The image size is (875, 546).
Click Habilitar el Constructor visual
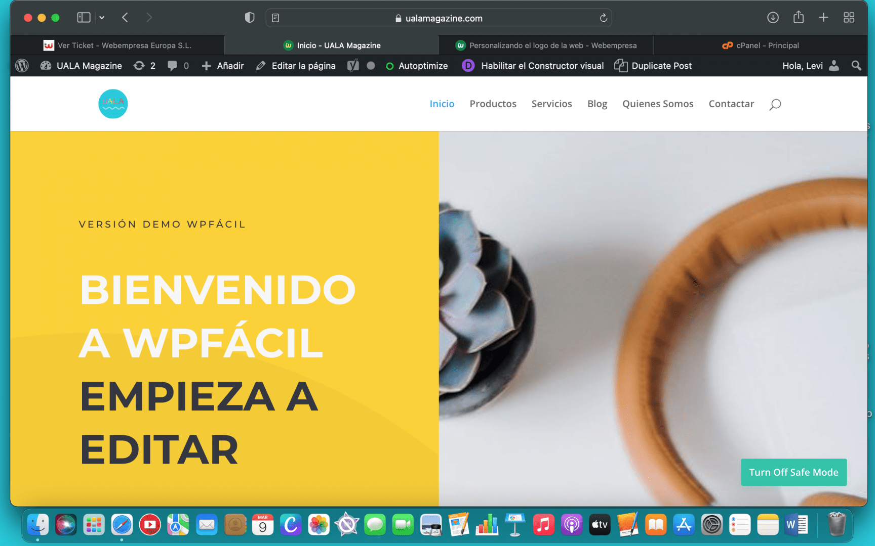pyautogui.click(x=533, y=66)
